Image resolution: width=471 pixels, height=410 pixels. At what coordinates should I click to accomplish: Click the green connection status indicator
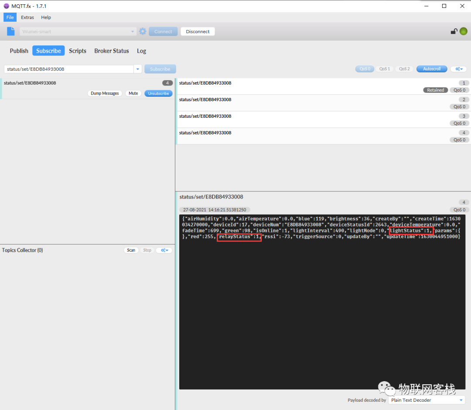[464, 31]
